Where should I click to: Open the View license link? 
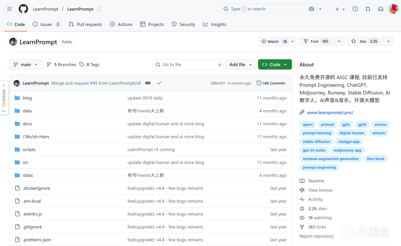click(320, 190)
